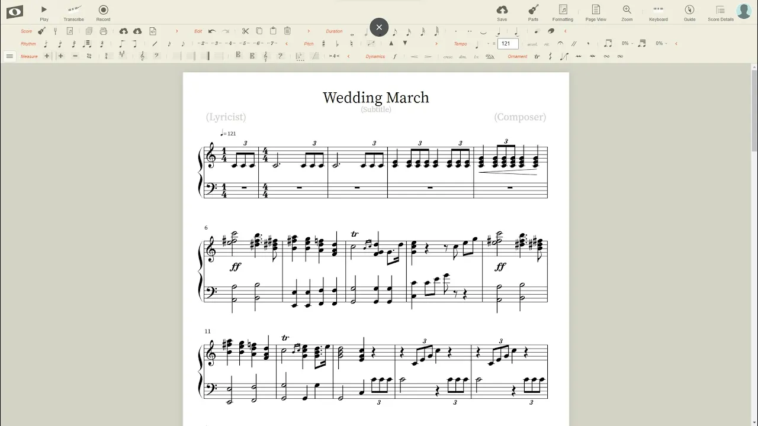Remove a measure with the minus icon
This screenshot has width=758, height=426.
point(75,56)
